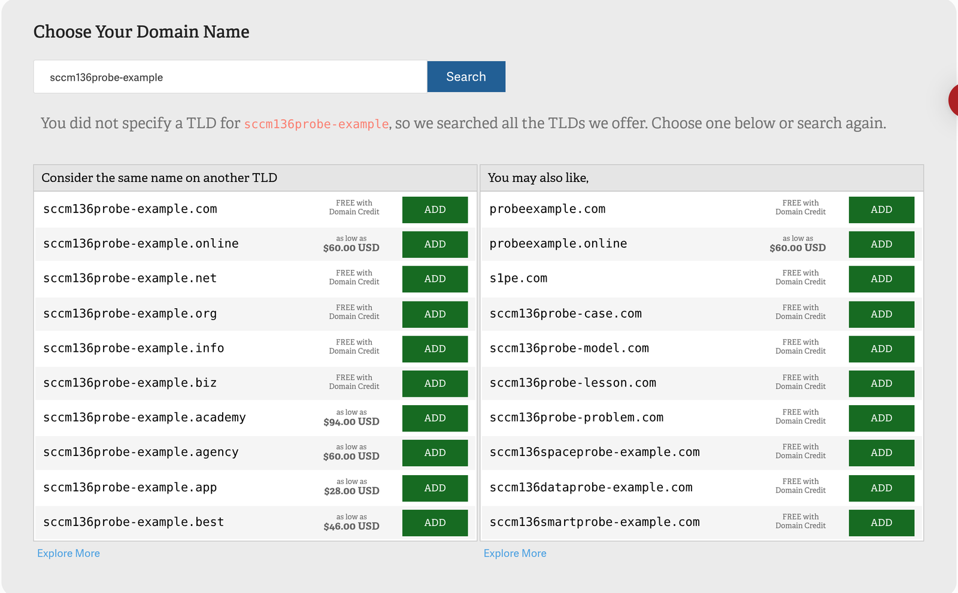The image size is (958, 593).
Task: Add sccm136probe-example.info domain
Action: click(x=435, y=349)
